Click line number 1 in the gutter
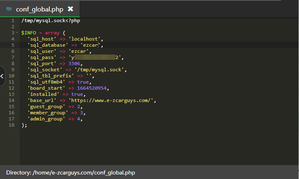299x179 pixels. pos(12,20)
